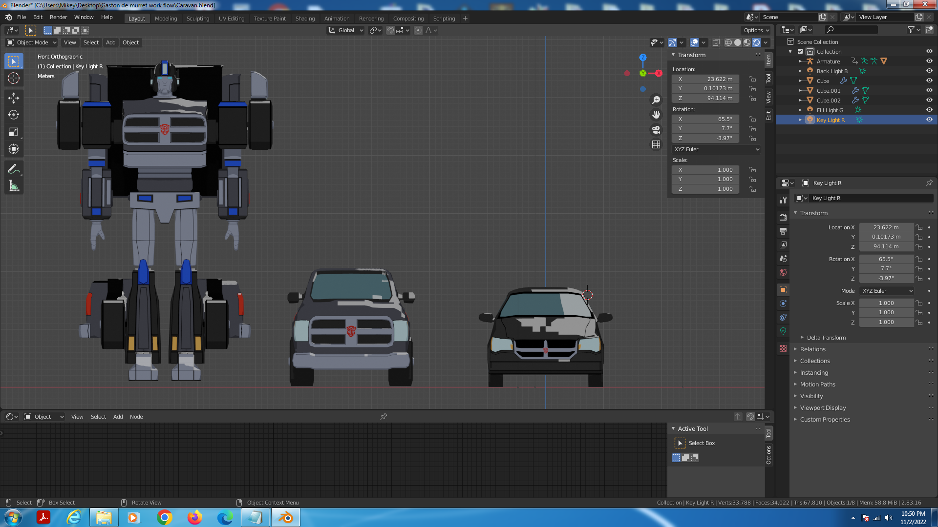The height and width of the screenshot is (527, 938).
Task: Switch to the Animation workspace tab
Action: click(x=337, y=19)
